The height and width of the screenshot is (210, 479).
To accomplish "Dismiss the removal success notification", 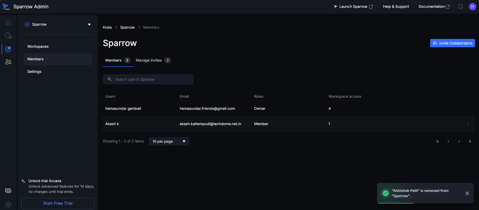I will click(467, 193).
